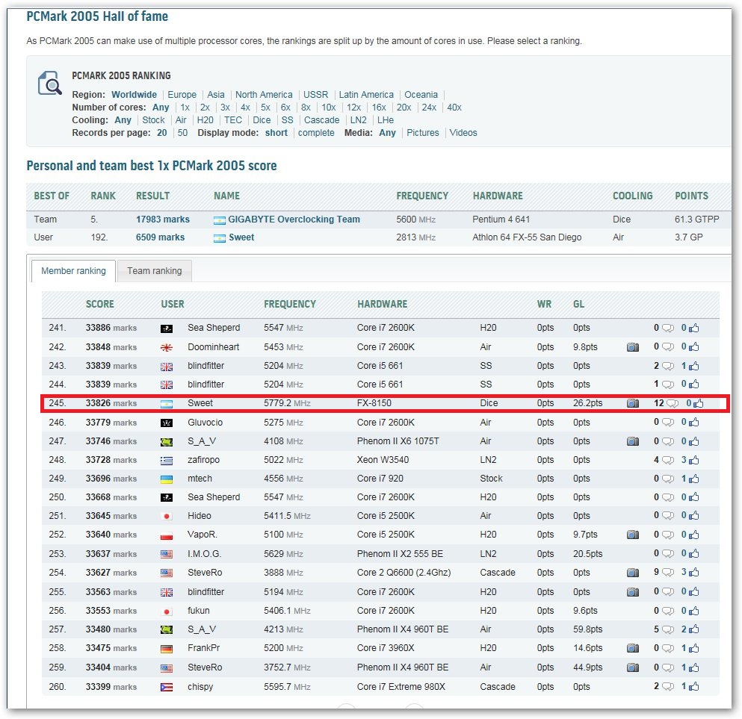Screen dimensions: 742x719
Task: Click comment bubble in blindfitter rank 243 row
Action: (x=668, y=366)
